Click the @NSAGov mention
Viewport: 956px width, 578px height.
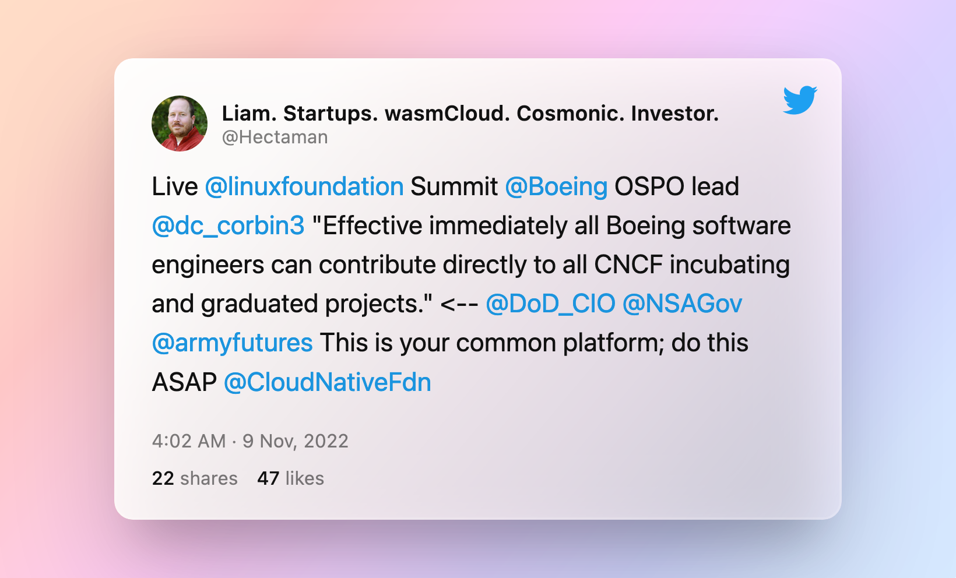[x=682, y=304]
